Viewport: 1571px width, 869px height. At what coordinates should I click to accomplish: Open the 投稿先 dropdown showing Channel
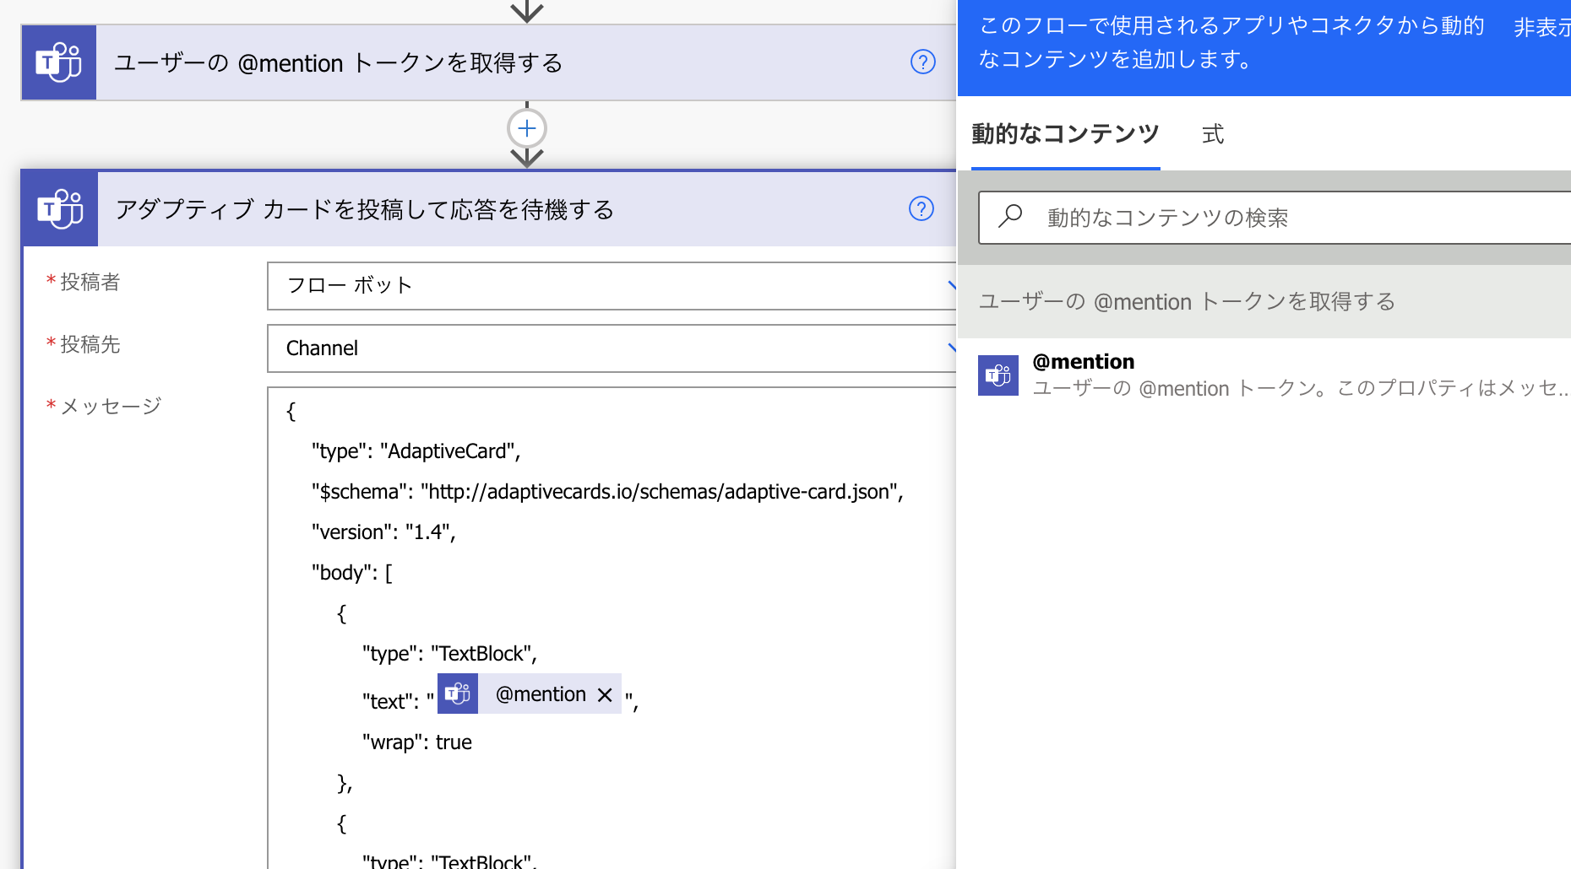pyautogui.click(x=612, y=348)
